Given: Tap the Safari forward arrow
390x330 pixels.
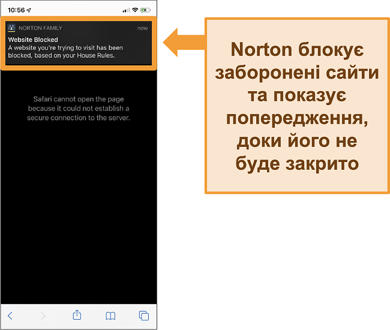Looking at the screenshot, I should pyautogui.click(x=43, y=316).
